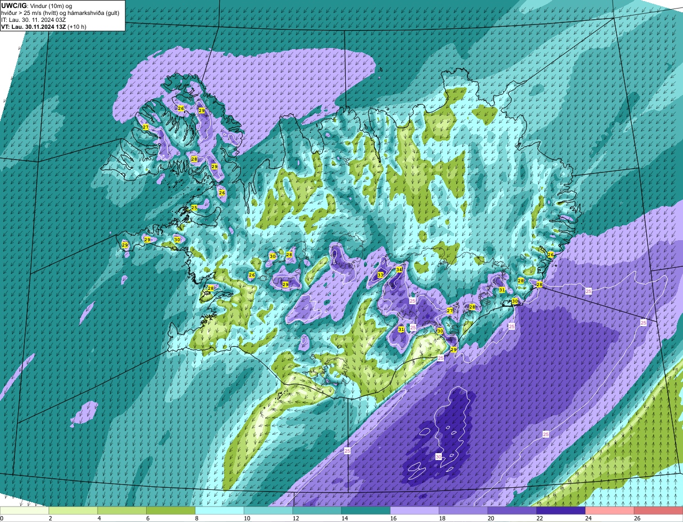Click the legend scale number "6"
683x522 pixels.
click(148, 518)
